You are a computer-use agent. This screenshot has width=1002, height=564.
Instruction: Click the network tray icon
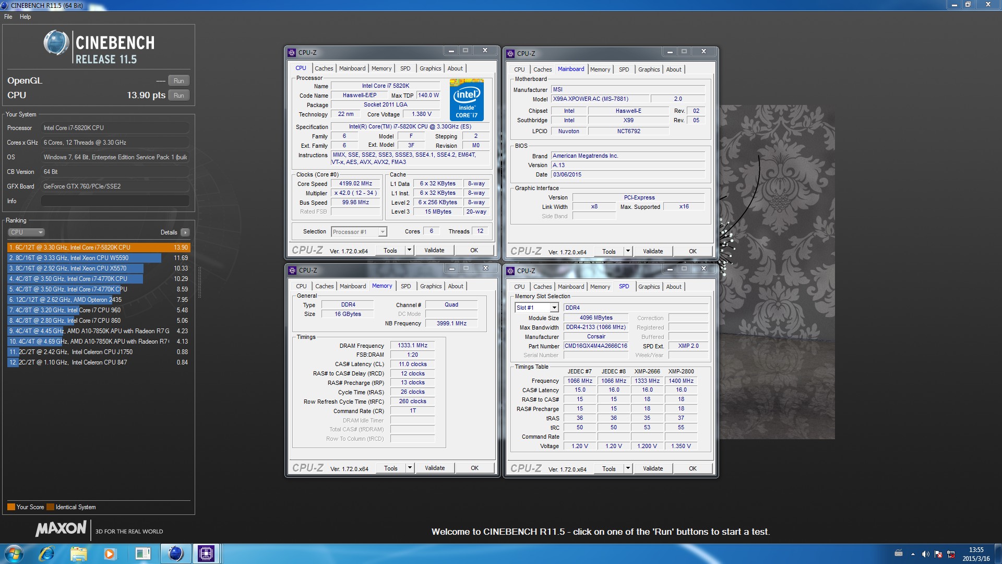coord(951,554)
